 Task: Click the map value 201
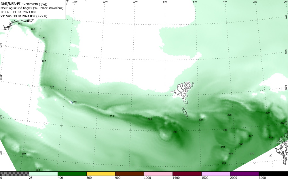pos(75,102)
